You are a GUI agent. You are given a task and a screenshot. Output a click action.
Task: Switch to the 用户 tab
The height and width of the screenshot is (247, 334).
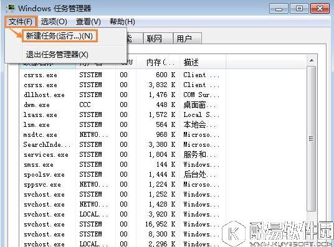tap(187, 39)
